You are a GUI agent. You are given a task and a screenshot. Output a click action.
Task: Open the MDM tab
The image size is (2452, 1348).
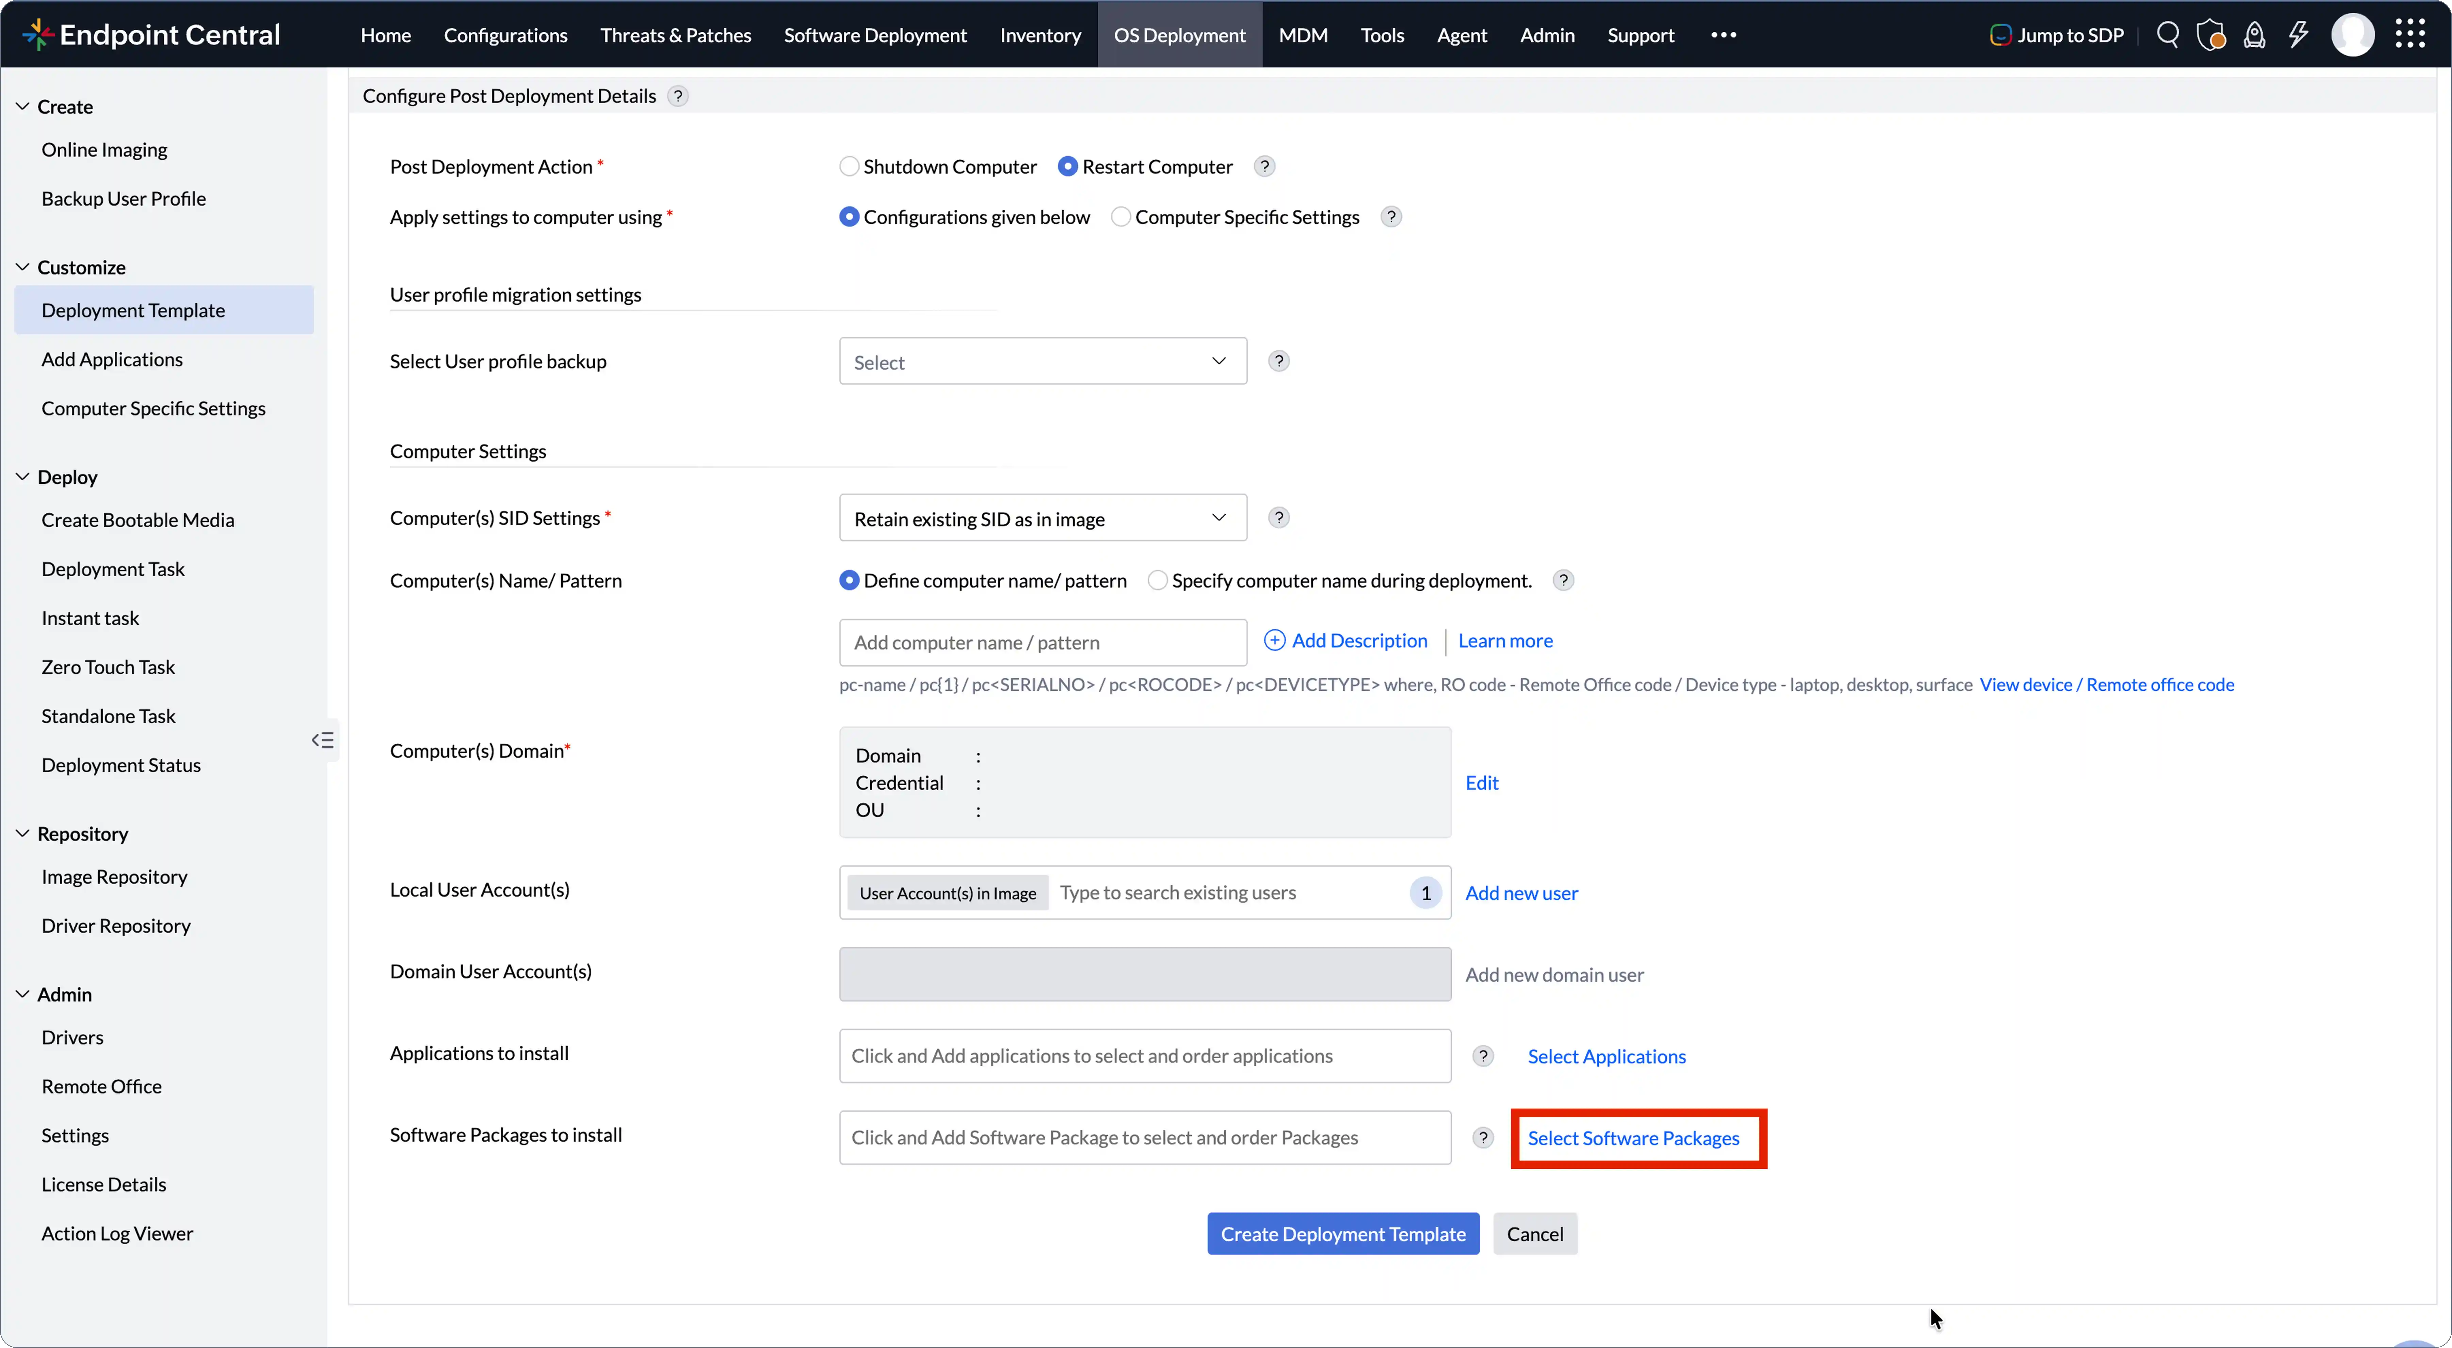pos(1303,35)
